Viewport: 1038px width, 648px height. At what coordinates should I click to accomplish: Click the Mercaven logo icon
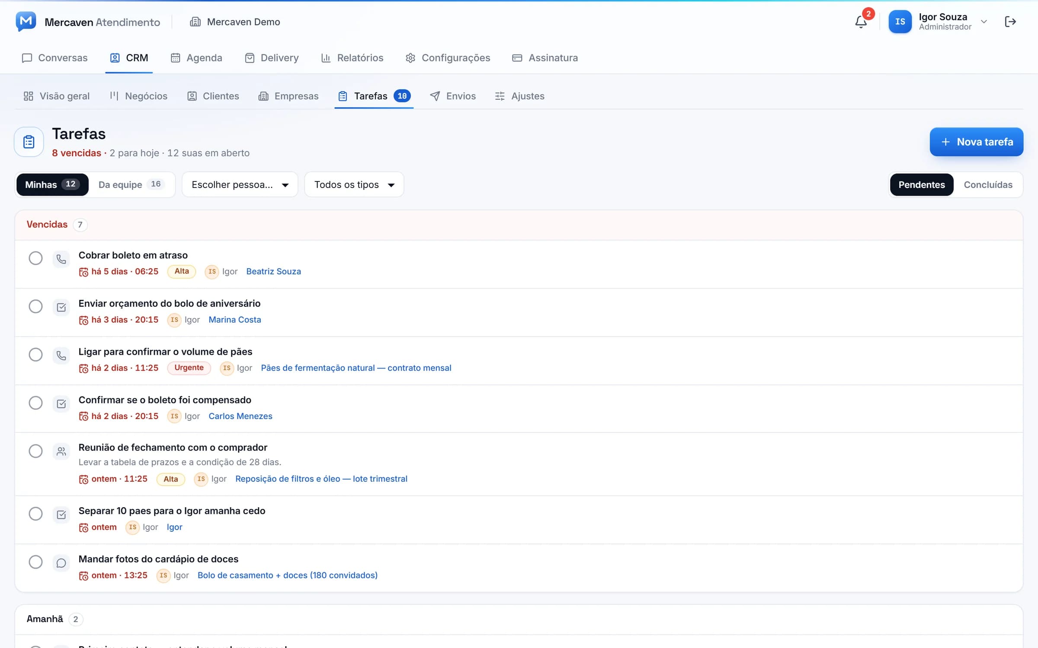click(x=26, y=21)
